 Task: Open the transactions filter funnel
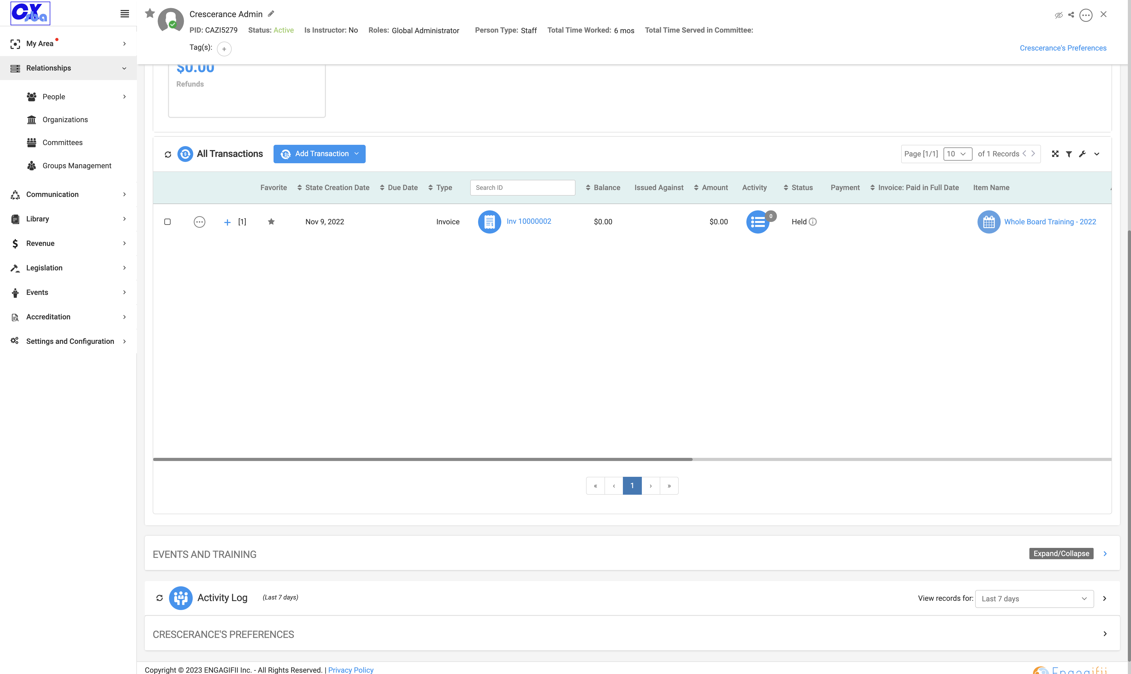pos(1069,155)
